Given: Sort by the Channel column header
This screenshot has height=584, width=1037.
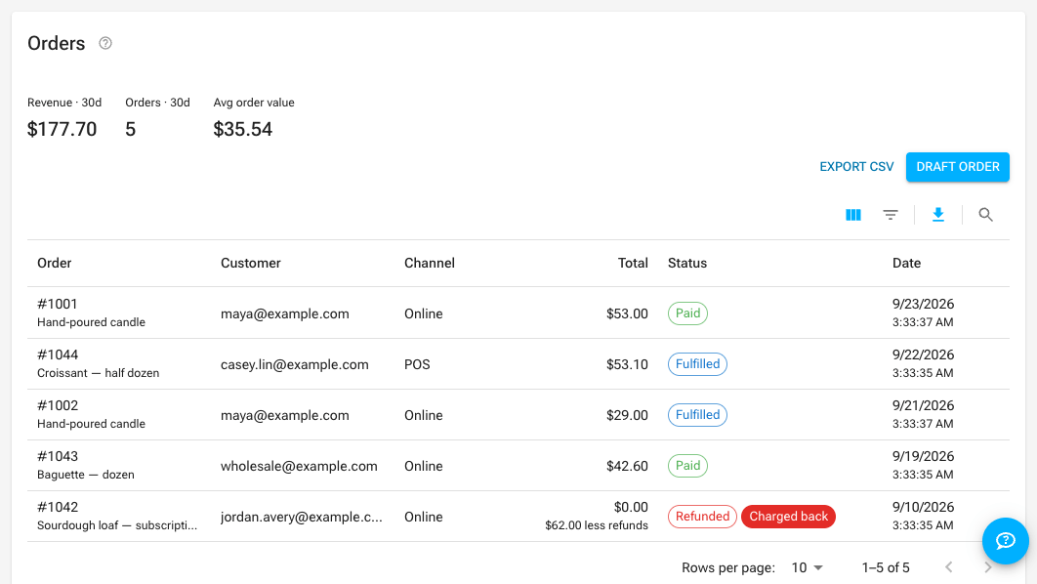Looking at the screenshot, I should click(x=430, y=263).
